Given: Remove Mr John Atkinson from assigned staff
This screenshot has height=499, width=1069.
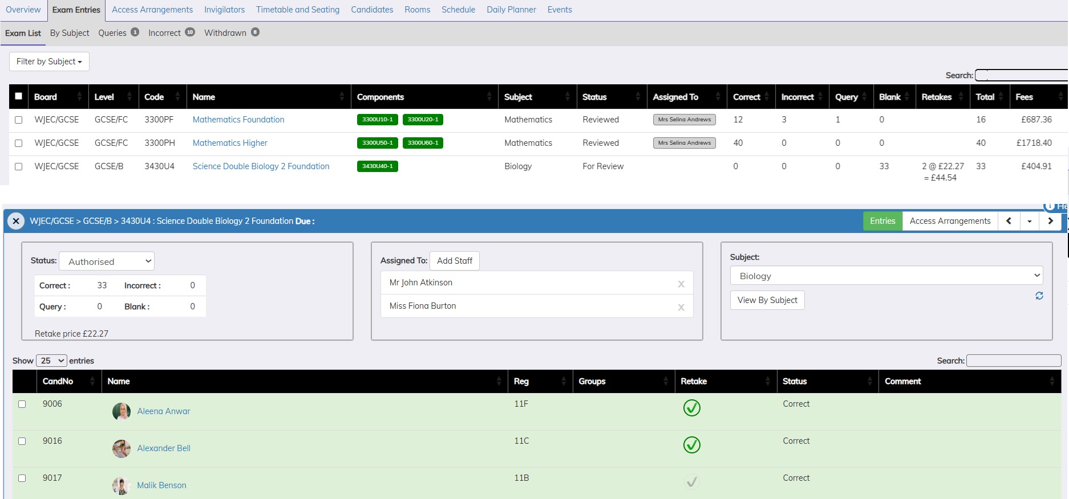Looking at the screenshot, I should [x=681, y=284].
